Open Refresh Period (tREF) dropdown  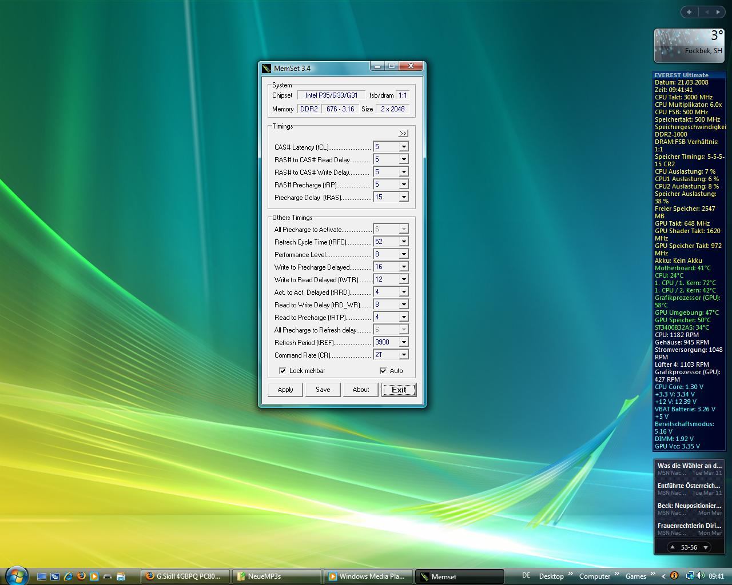pos(404,342)
